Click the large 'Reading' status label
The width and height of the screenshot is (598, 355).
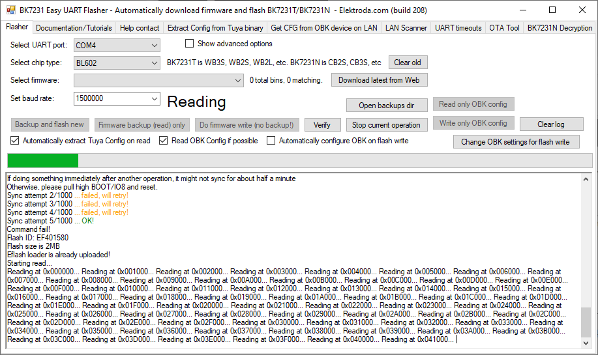pyautogui.click(x=196, y=102)
